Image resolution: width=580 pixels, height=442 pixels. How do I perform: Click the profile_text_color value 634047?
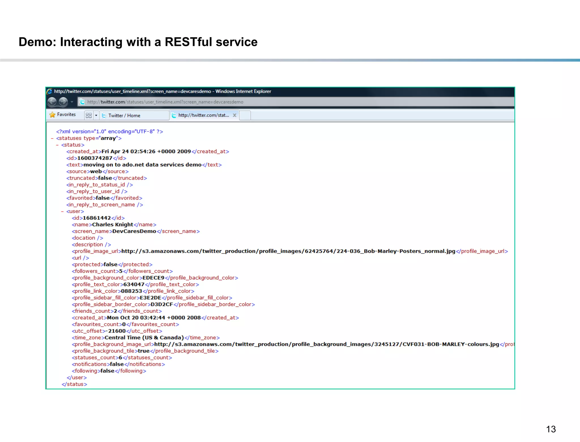(x=134, y=284)
